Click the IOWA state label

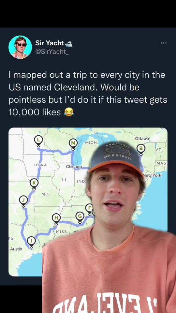click(40, 165)
